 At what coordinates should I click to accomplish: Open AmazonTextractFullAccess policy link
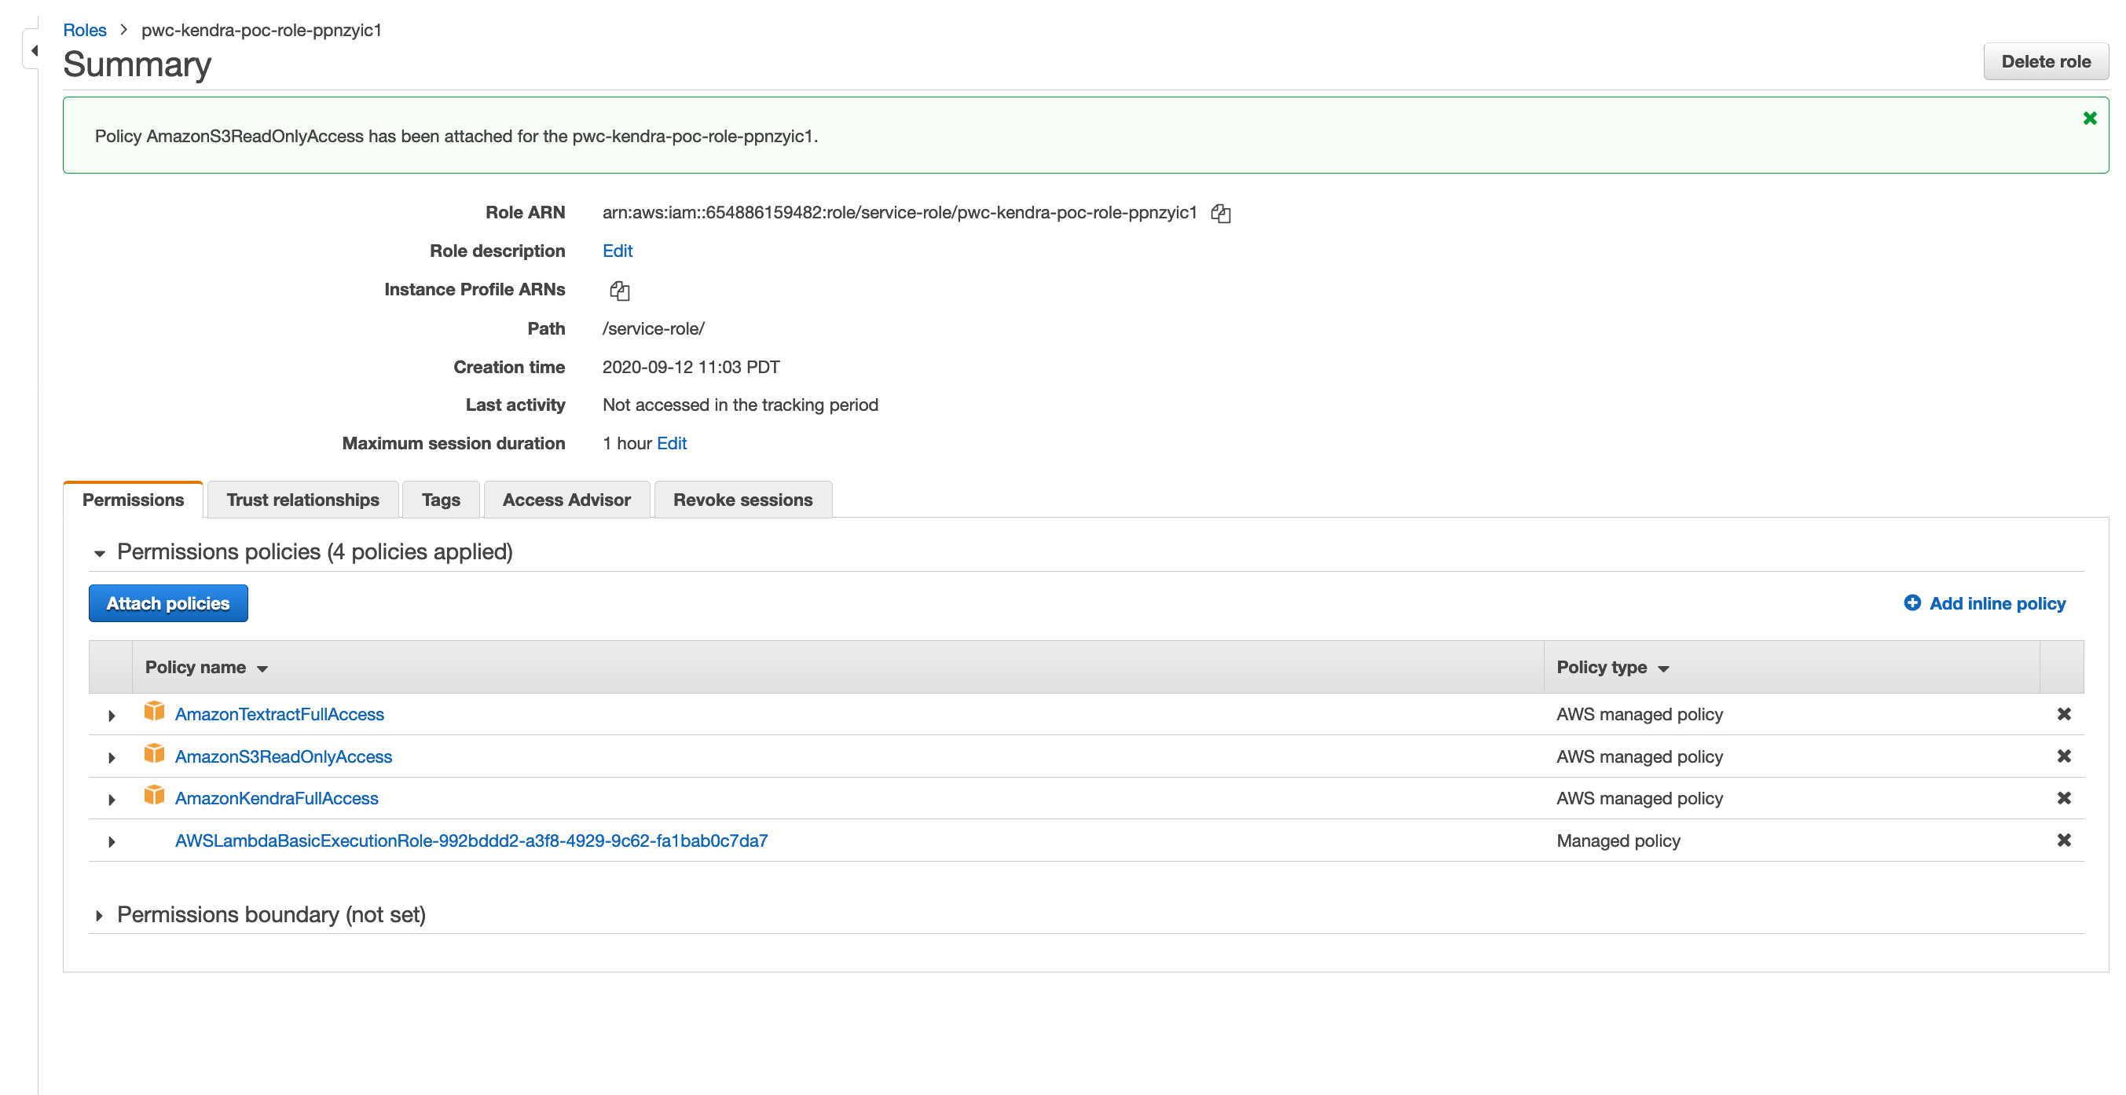[279, 715]
